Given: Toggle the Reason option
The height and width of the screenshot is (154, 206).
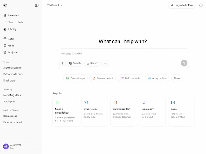Looking at the screenshot, I should point(93,63).
